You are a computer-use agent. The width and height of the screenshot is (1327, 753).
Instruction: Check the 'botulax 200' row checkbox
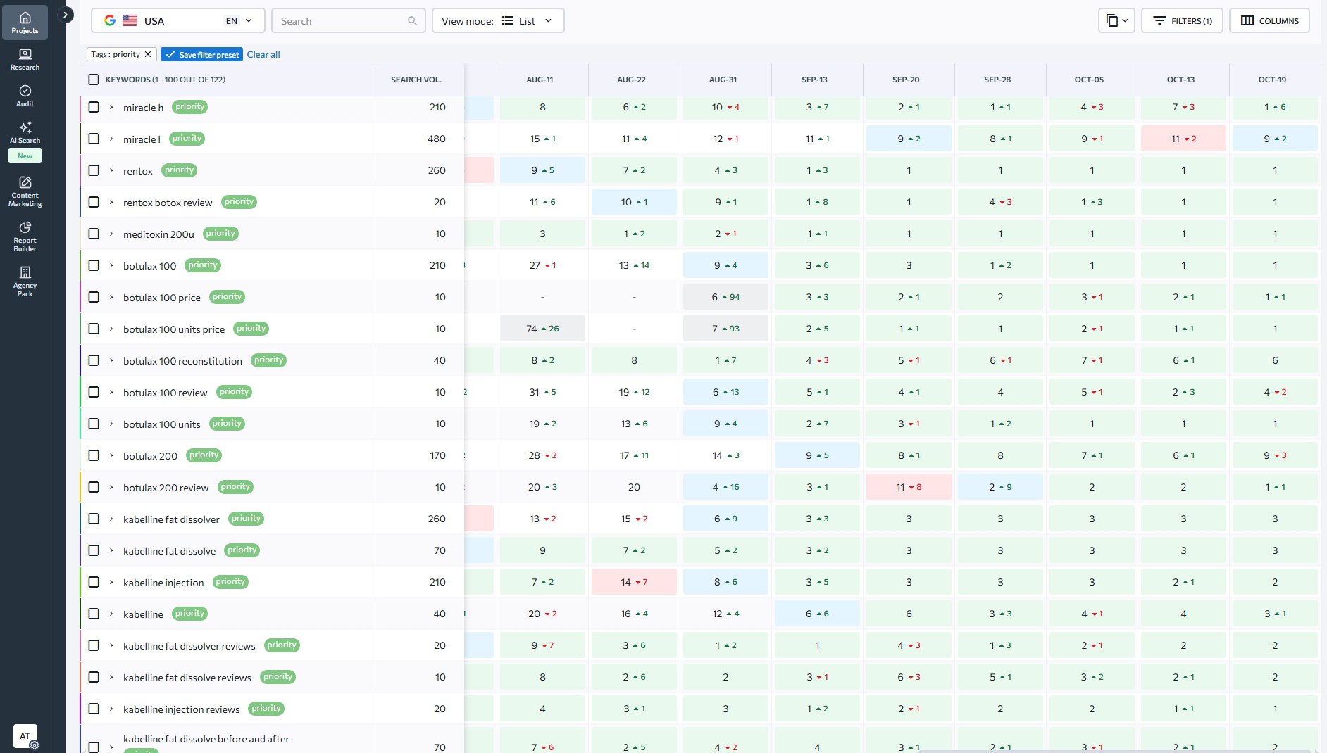(94, 455)
